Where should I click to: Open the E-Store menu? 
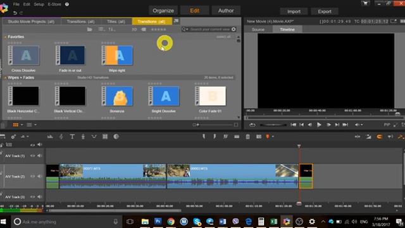pyautogui.click(x=54, y=4)
